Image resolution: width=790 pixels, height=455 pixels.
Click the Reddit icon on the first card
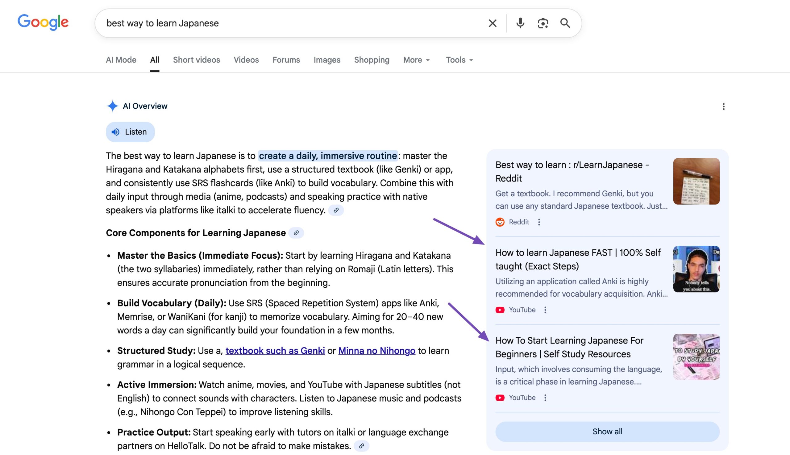[500, 222]
